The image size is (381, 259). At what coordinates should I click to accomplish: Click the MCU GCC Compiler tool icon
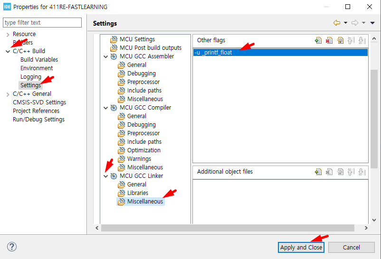[x=114, y=108]
